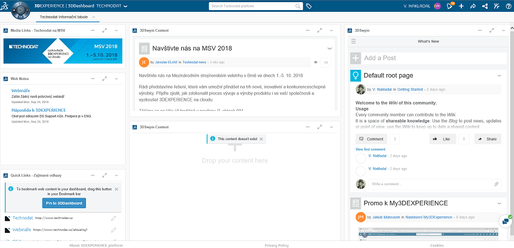The image size is (514, 248).
Task: Minimize the Web Notes widget
Action: [93, 78]
